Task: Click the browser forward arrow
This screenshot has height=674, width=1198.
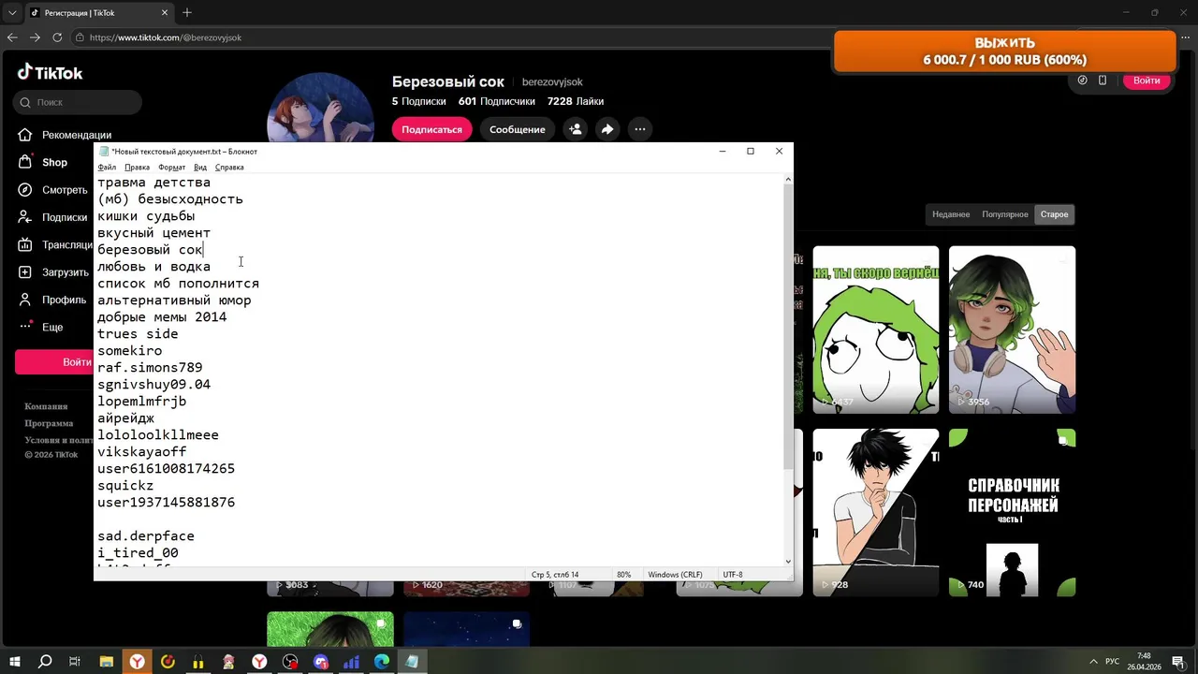Action: 35,37
